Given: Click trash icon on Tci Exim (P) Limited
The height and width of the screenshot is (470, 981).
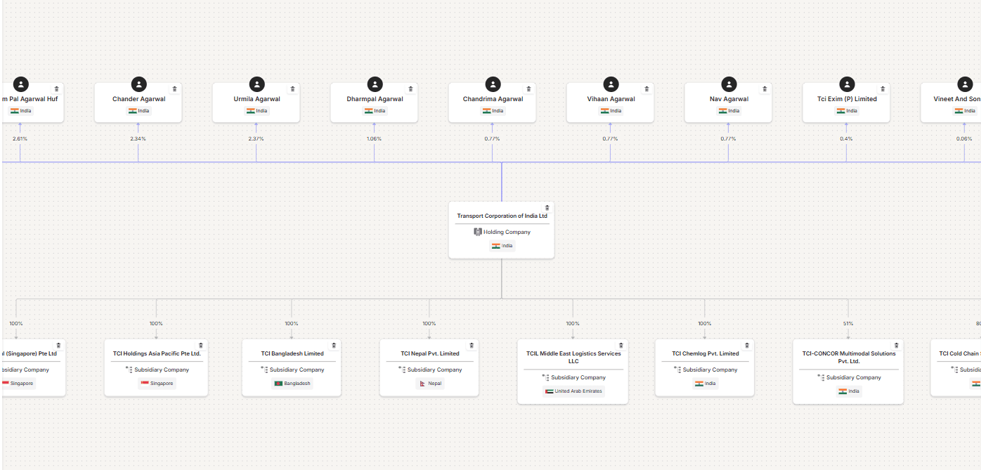Looking at the screenshot, I should [883, 89].
